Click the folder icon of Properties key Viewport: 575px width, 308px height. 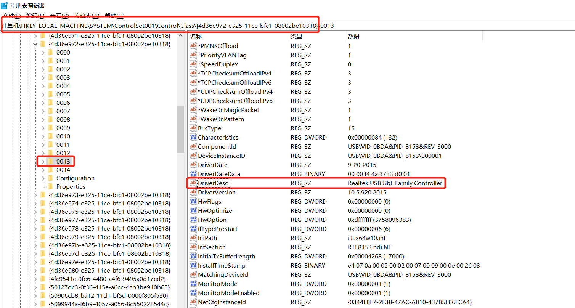tap(51, 186)
